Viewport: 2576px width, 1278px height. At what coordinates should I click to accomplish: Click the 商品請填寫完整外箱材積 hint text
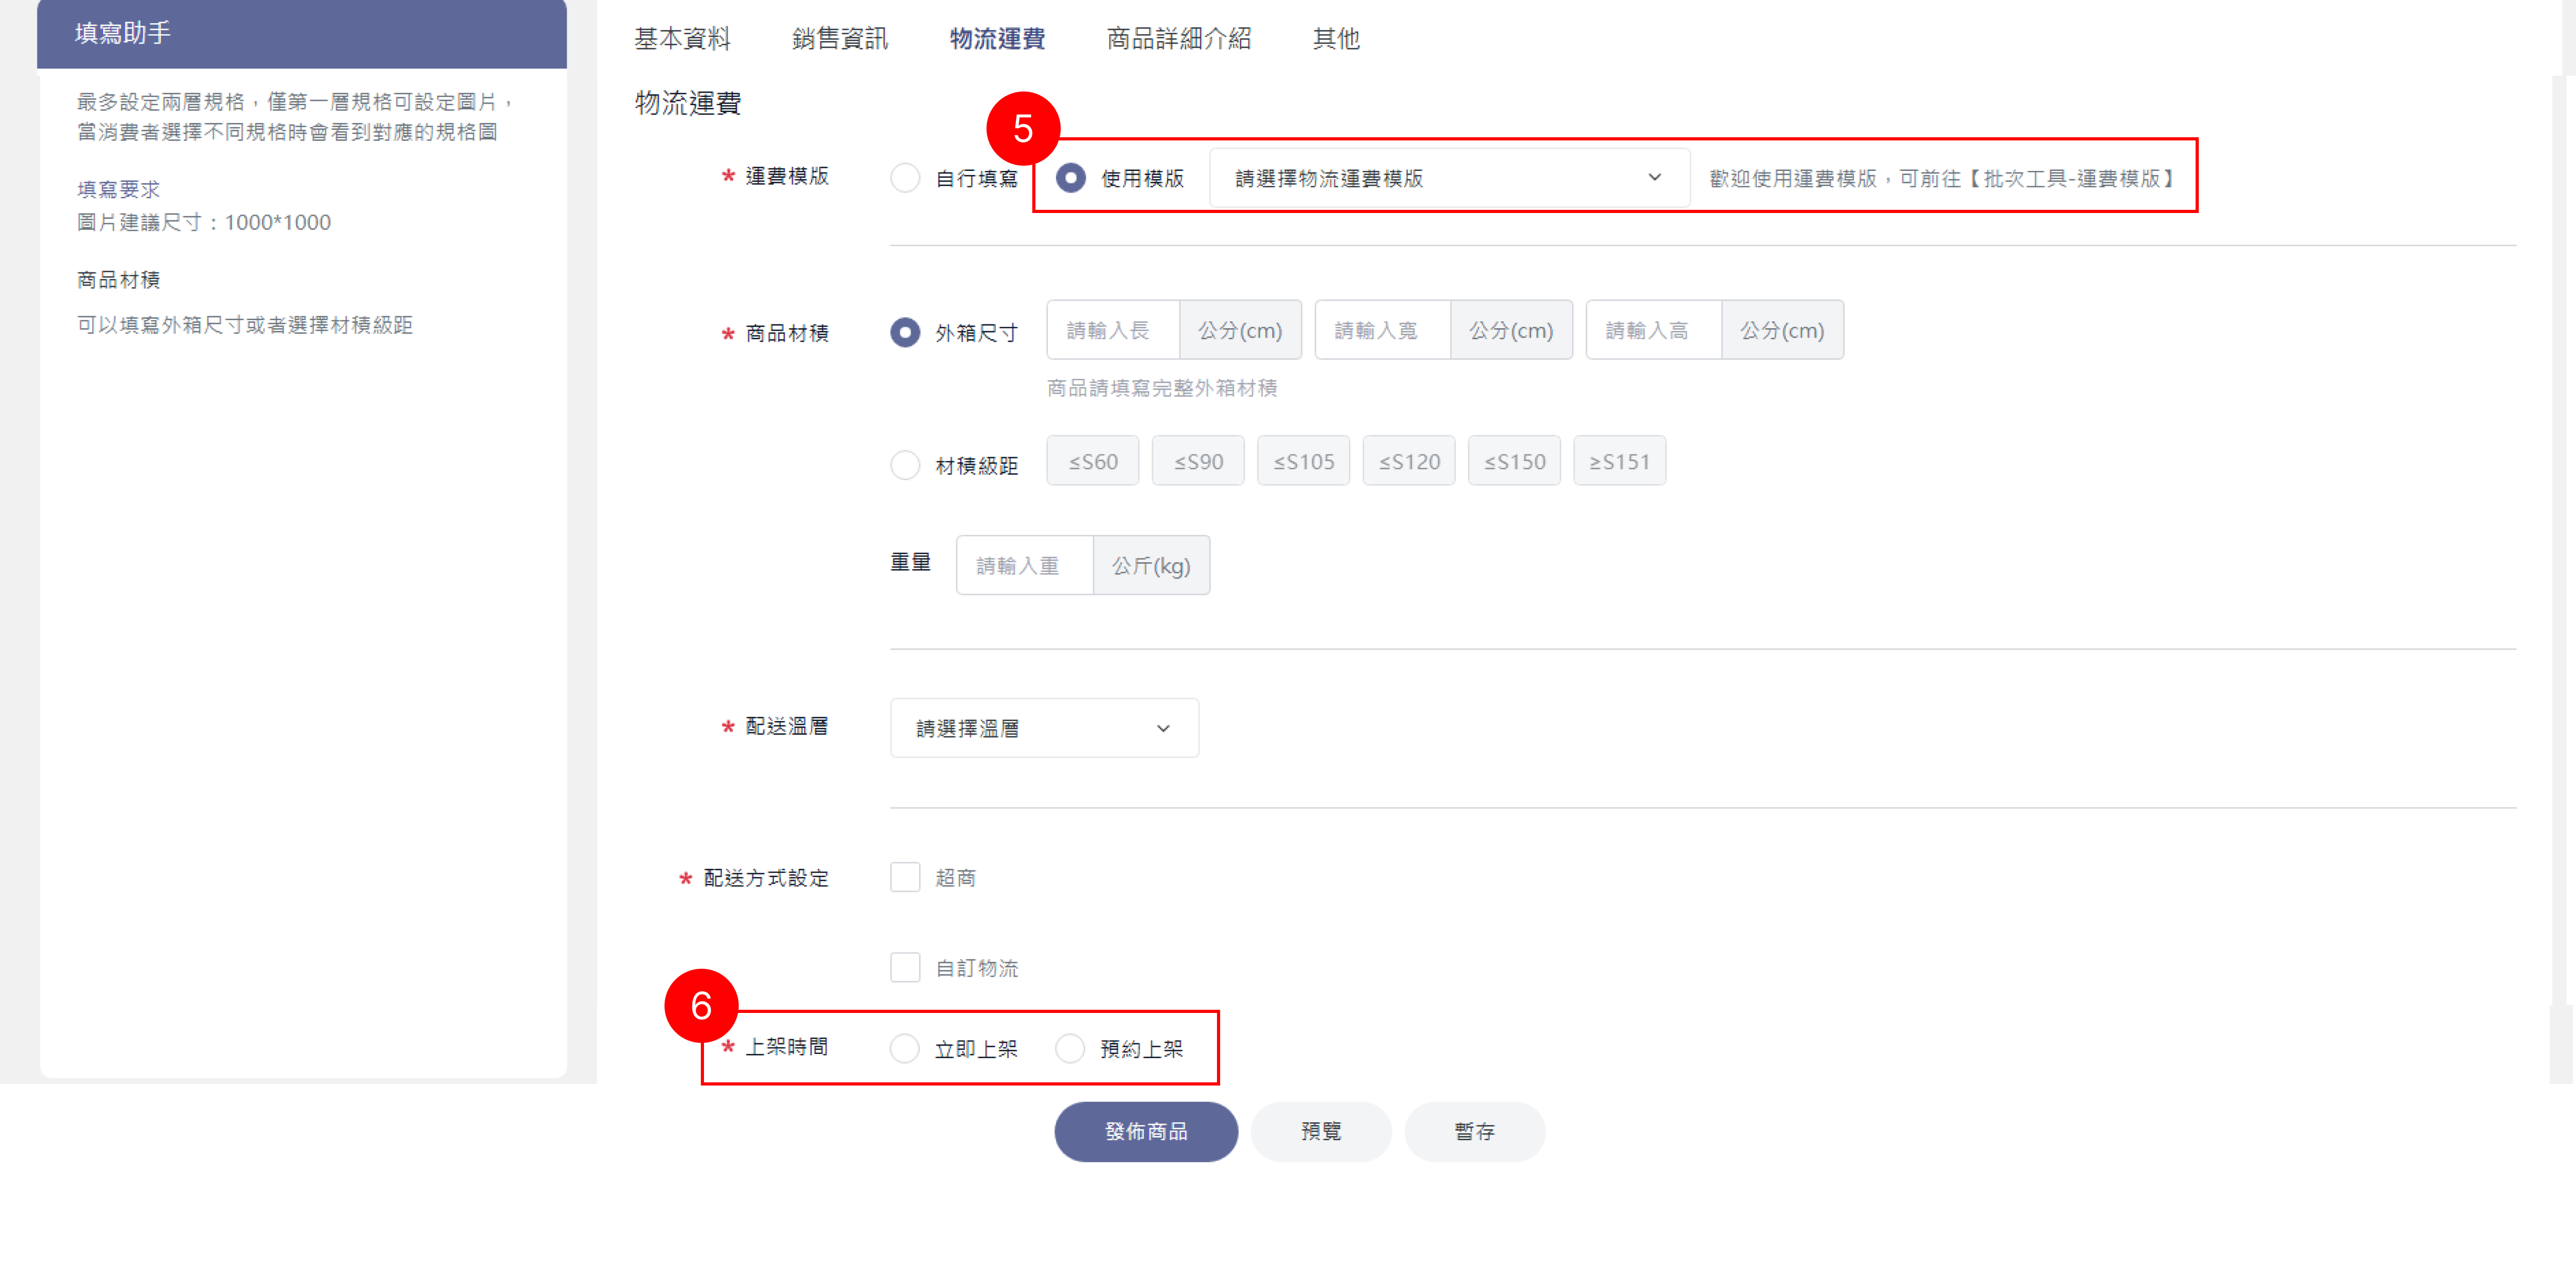pyautogui.click(x=1162, y=388)
